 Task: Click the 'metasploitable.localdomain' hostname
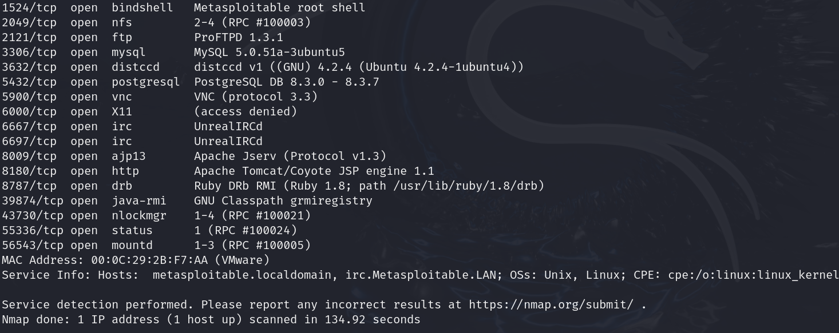point(242,275)
